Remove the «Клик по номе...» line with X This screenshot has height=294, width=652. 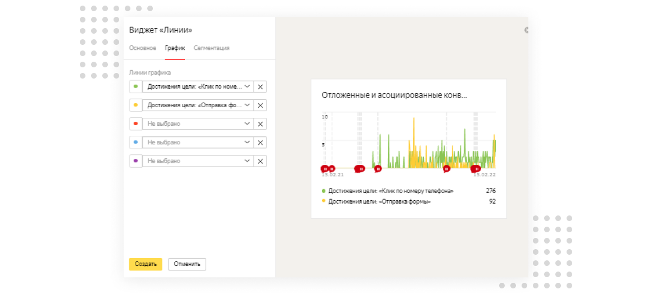(x=260, y=87)
